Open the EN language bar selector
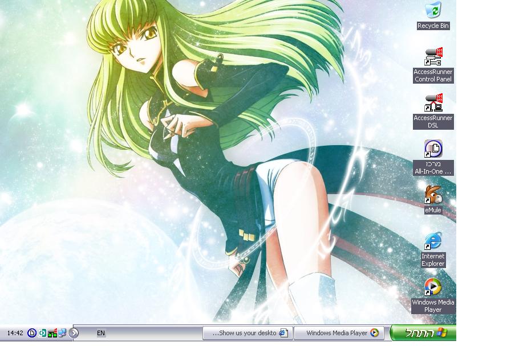This screenshot has height=346, width=523. 101,333
